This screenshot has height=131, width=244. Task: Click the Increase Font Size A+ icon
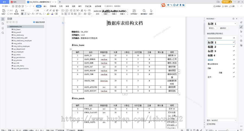coord(47,10)
